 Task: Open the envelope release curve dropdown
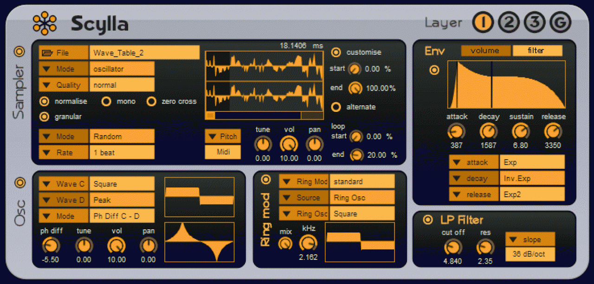(474, 194)
